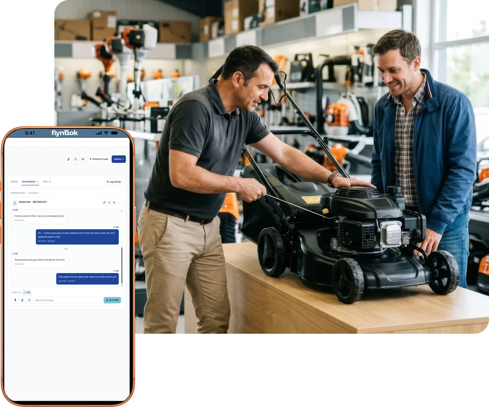Image resolution: width=489 pixels, height=407 pixels.
Task: Select the Conversations tab
Action: coord(30,181)
